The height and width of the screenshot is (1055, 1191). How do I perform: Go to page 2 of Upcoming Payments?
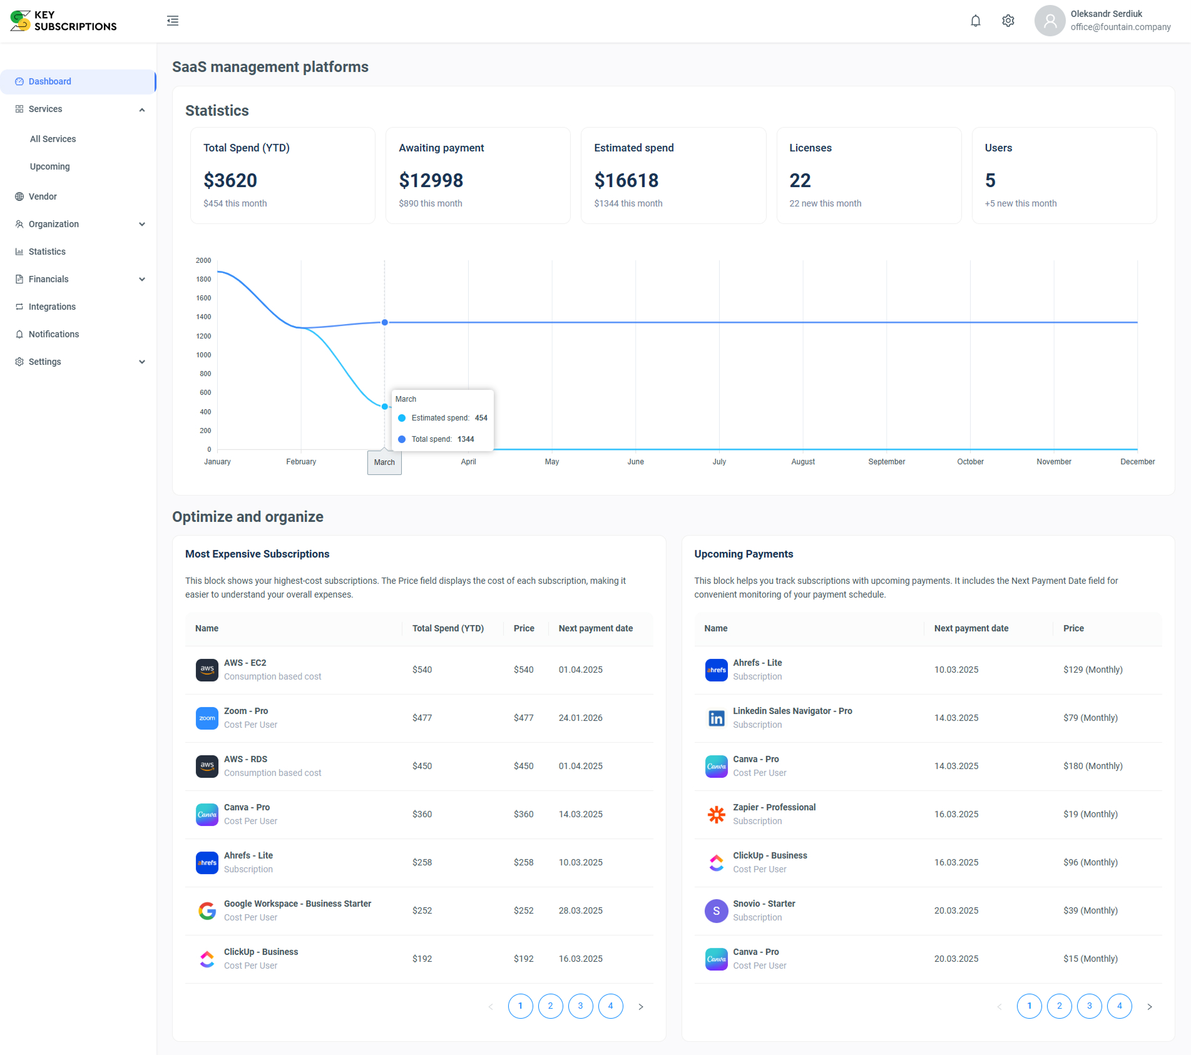point(1059,1006)
